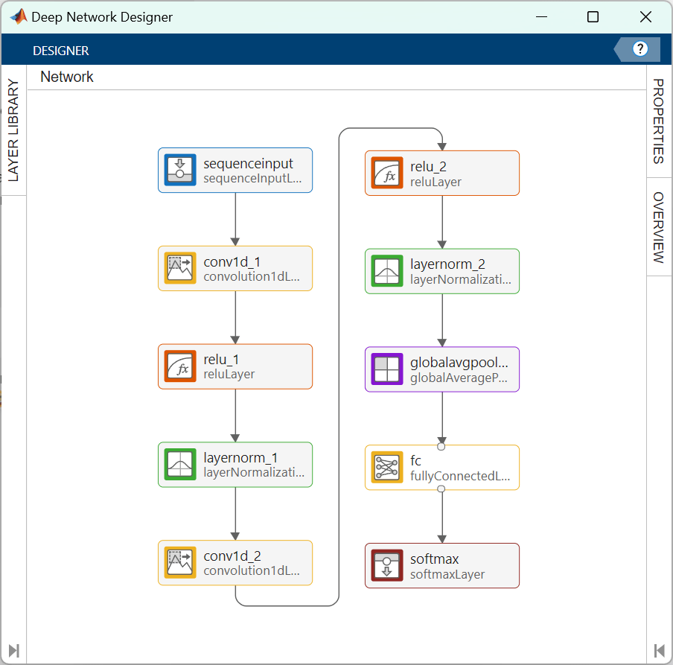Select the sequenceinput layer icon
Viewport: 673px width, 665px height.
[x=179, y=170]
